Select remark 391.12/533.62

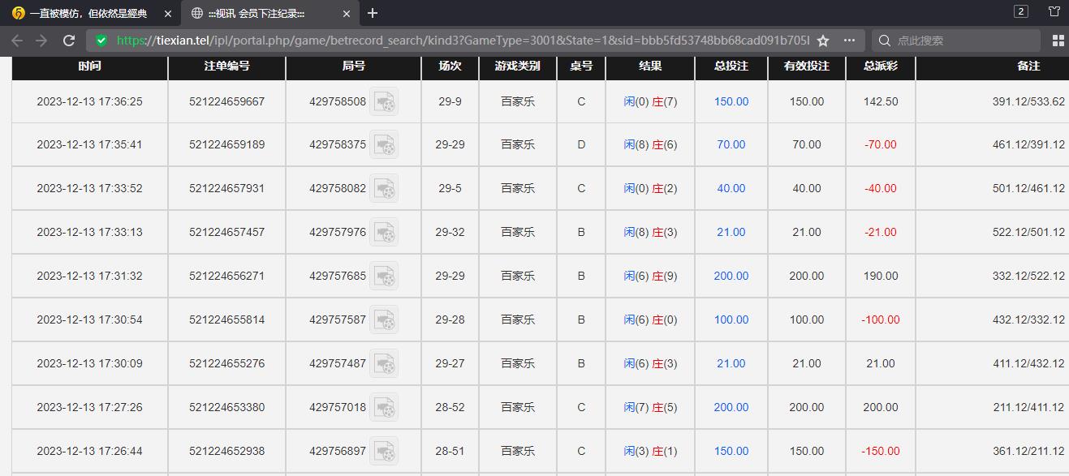pos(1028,101)
